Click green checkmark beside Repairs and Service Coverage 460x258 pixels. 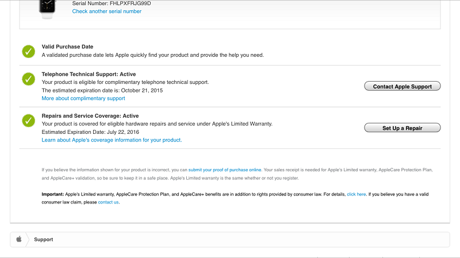coord(29,121)
